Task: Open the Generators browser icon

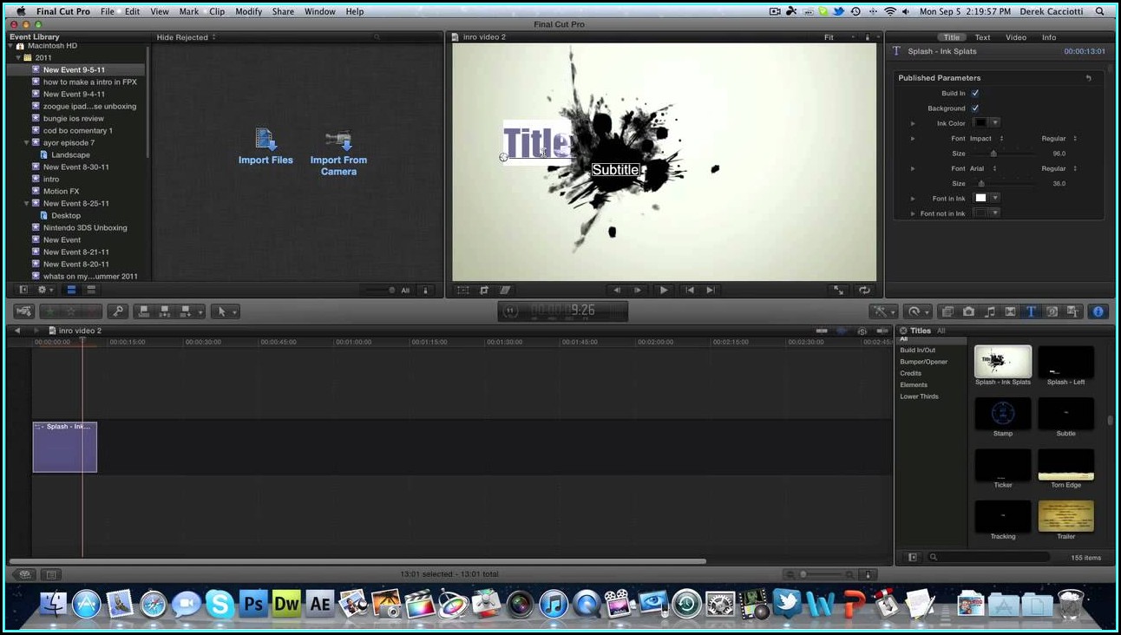Action: 1052,311
